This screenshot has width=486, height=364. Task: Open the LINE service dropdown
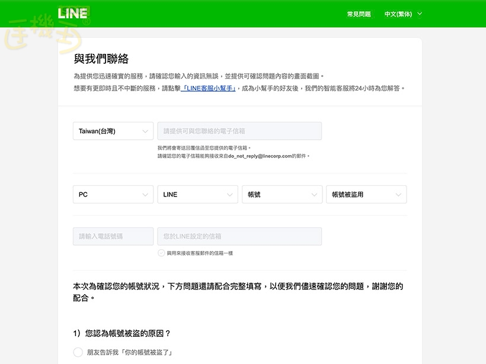pos(197,194)
